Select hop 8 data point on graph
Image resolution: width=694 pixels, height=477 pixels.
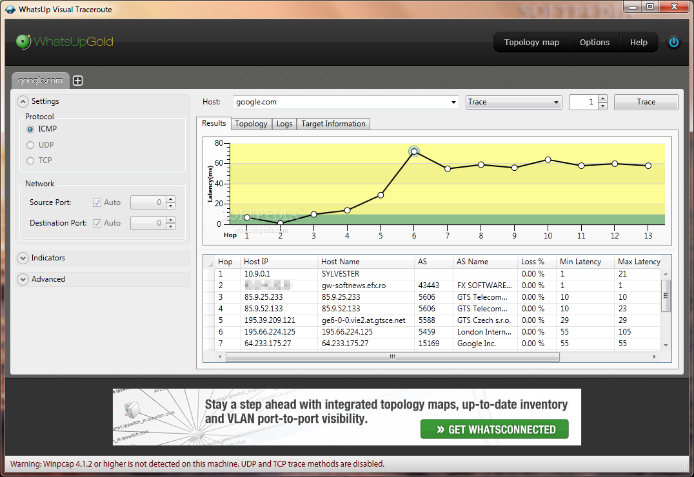[x=481, y=164]
